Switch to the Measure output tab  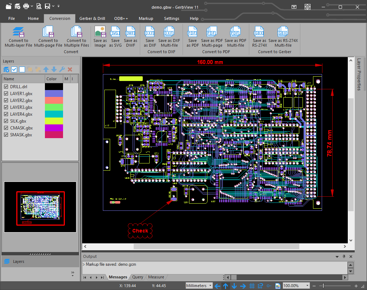(156, 277)
